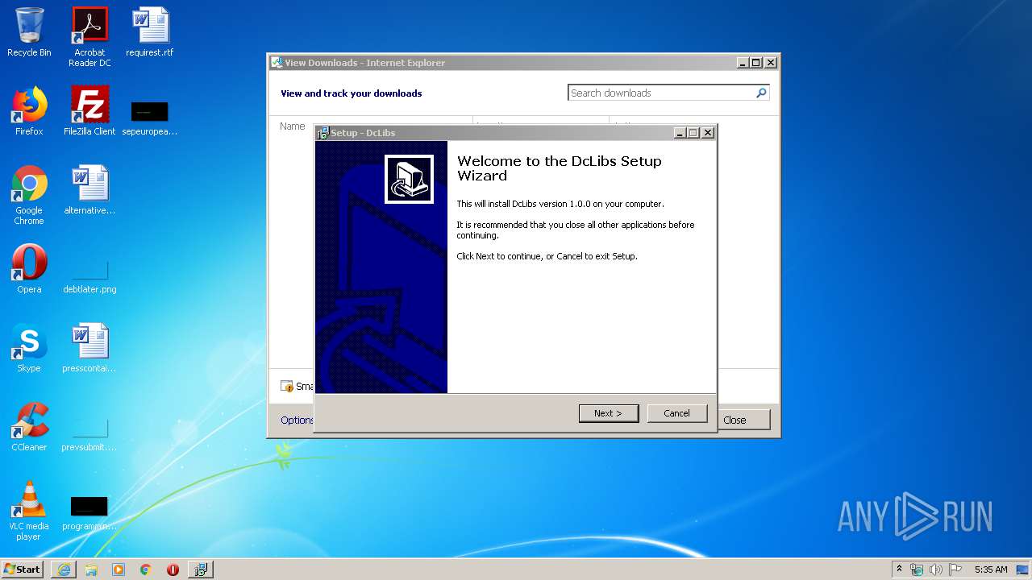Image resolution: width=1032 pixels, height=580 pixels.
Task: Open media player from taskbar
Action: tap(119, 570)
